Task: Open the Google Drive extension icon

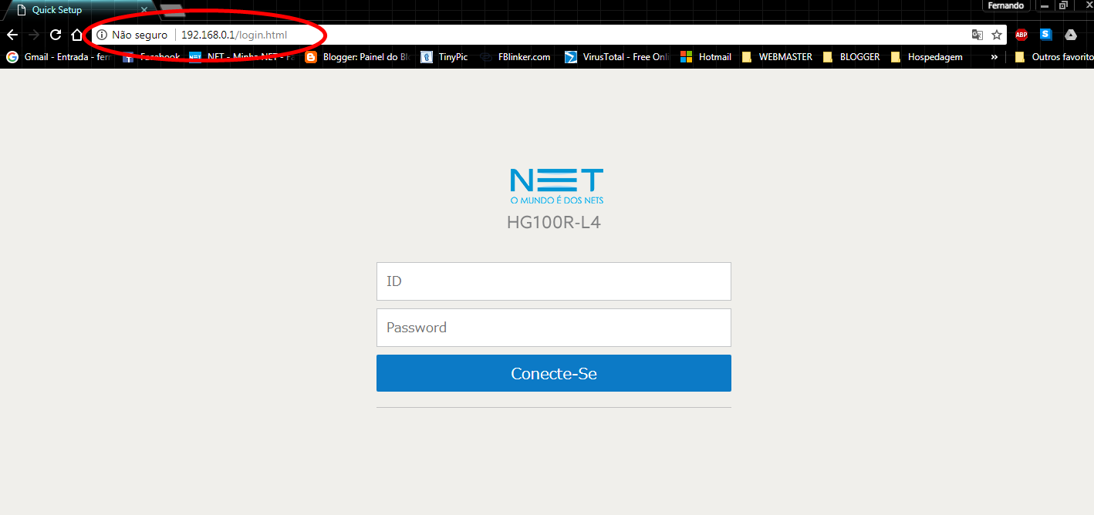Action: [1071, 35]
